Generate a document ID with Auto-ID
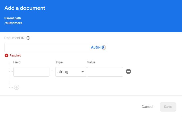Viewport: 182px width, 117px height. (97, 47)
